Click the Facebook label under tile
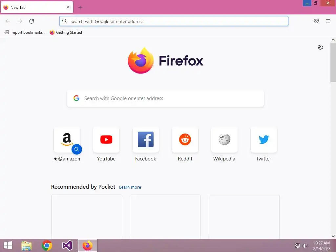336x252 pixels. coord(146,159)
